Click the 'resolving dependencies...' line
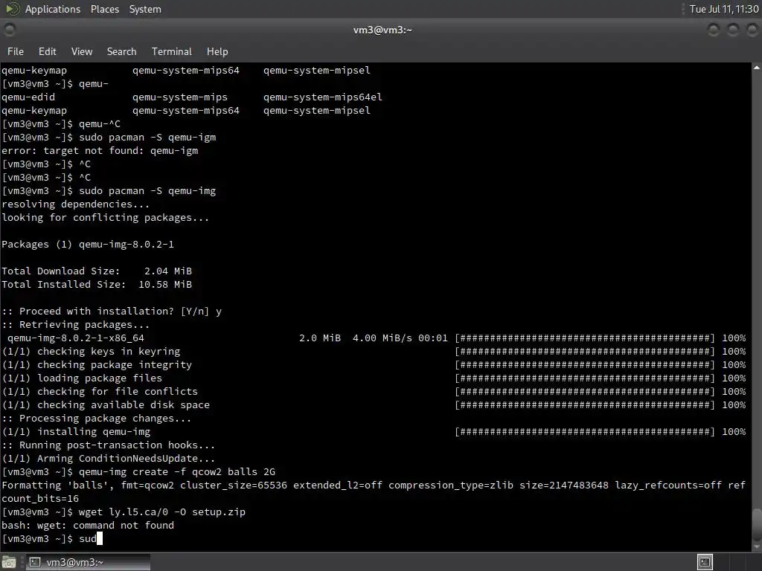The width and height of the screenshot is (762, 571). point(75,204)
